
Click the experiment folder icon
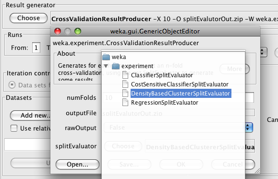pyautogui.click(x=116, y=66)
